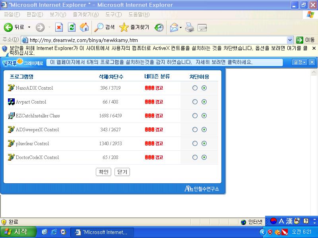Click the ActiveX blocked security information bar
The height and width of the screenshot is (238, 318).
tap(159, 50)
